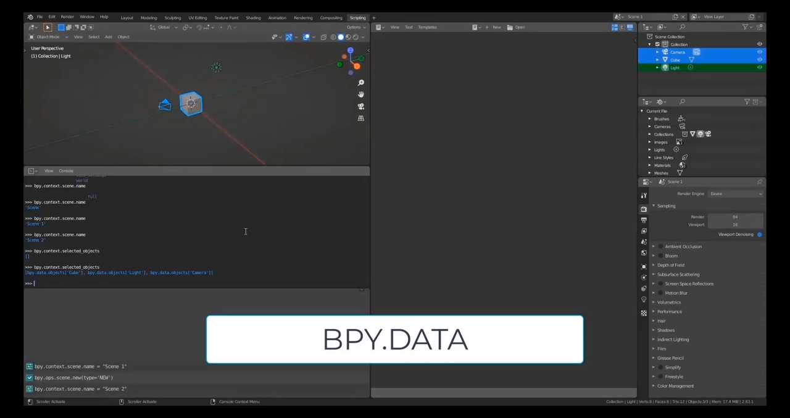Expand the Materials data-block row
790x418 pixels.
coord(649,165)
